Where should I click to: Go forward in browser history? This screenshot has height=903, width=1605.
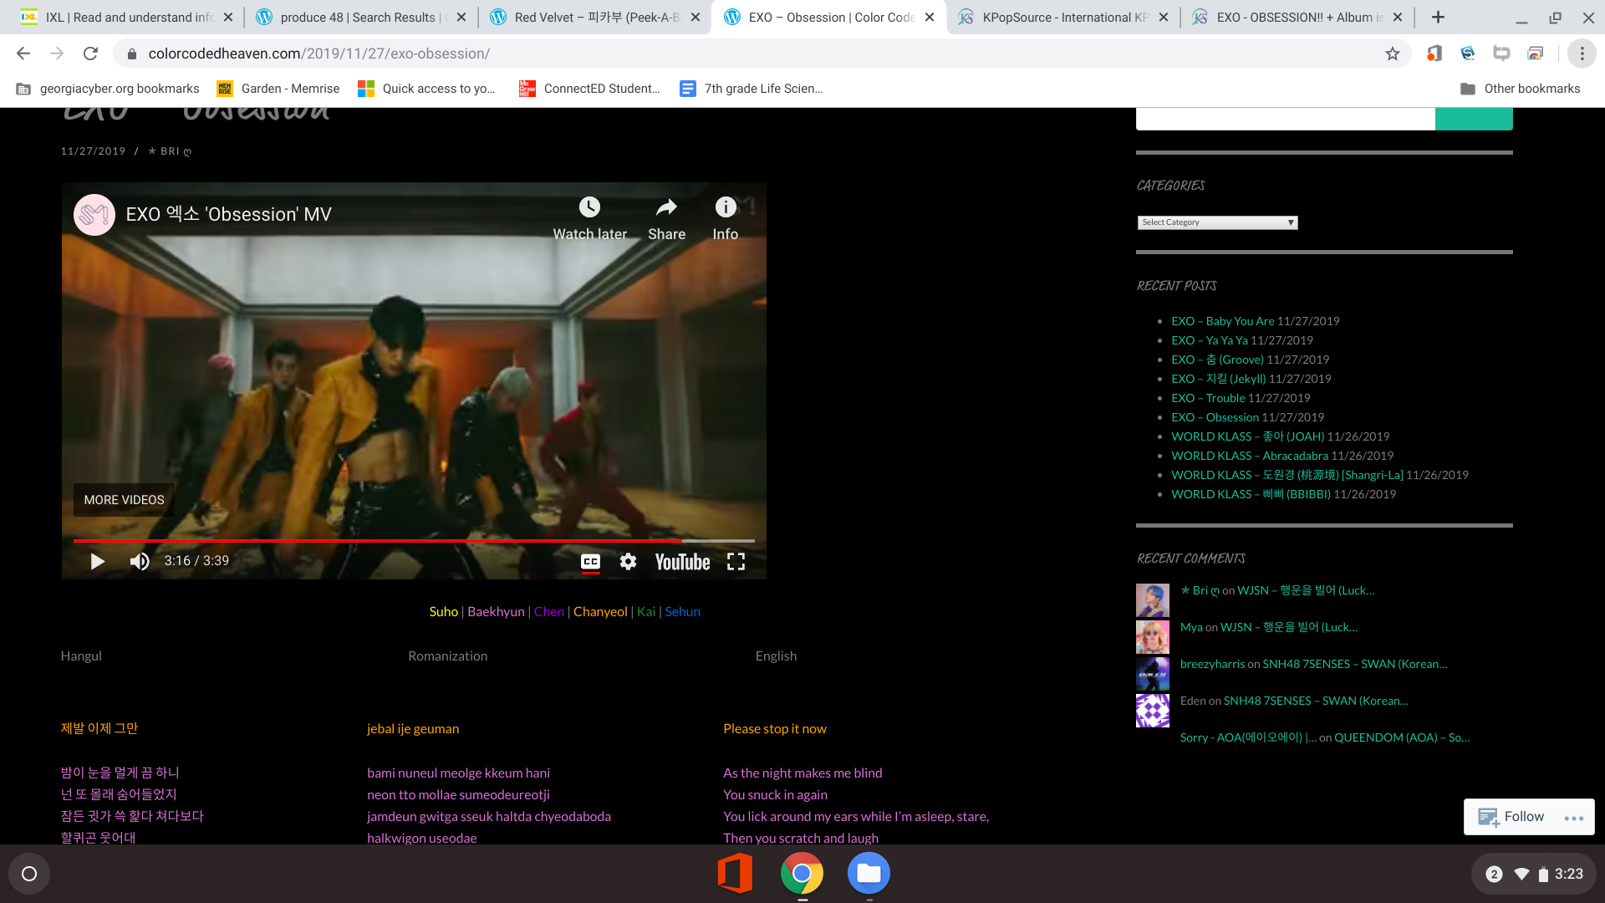click(57, 54)
